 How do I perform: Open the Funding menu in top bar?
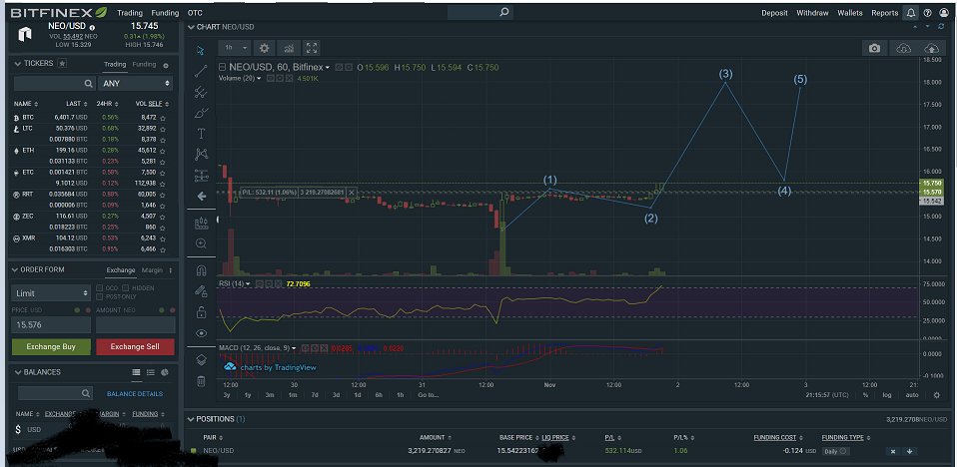pyautogui.click(x=166, y=13)
